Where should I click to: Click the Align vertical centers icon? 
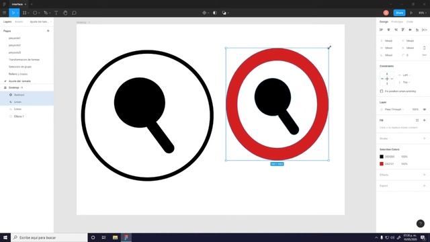pos(410,30)
